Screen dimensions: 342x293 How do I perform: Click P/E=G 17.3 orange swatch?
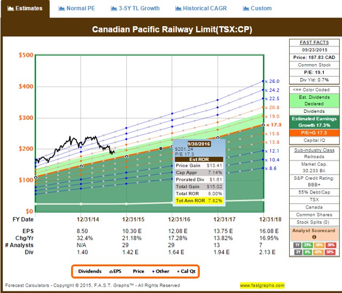coord(314,133)
